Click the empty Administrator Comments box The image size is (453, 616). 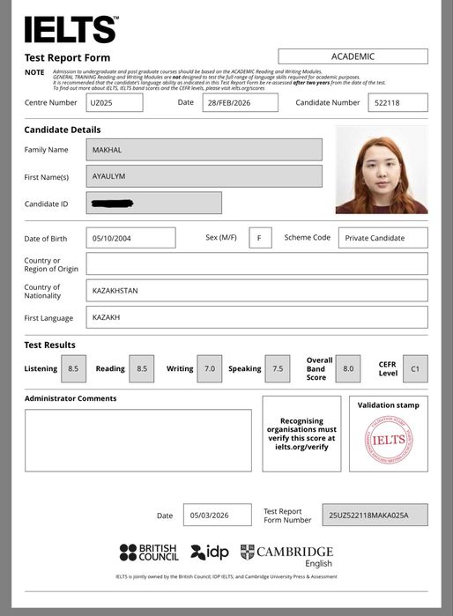(x=138, y=441)
